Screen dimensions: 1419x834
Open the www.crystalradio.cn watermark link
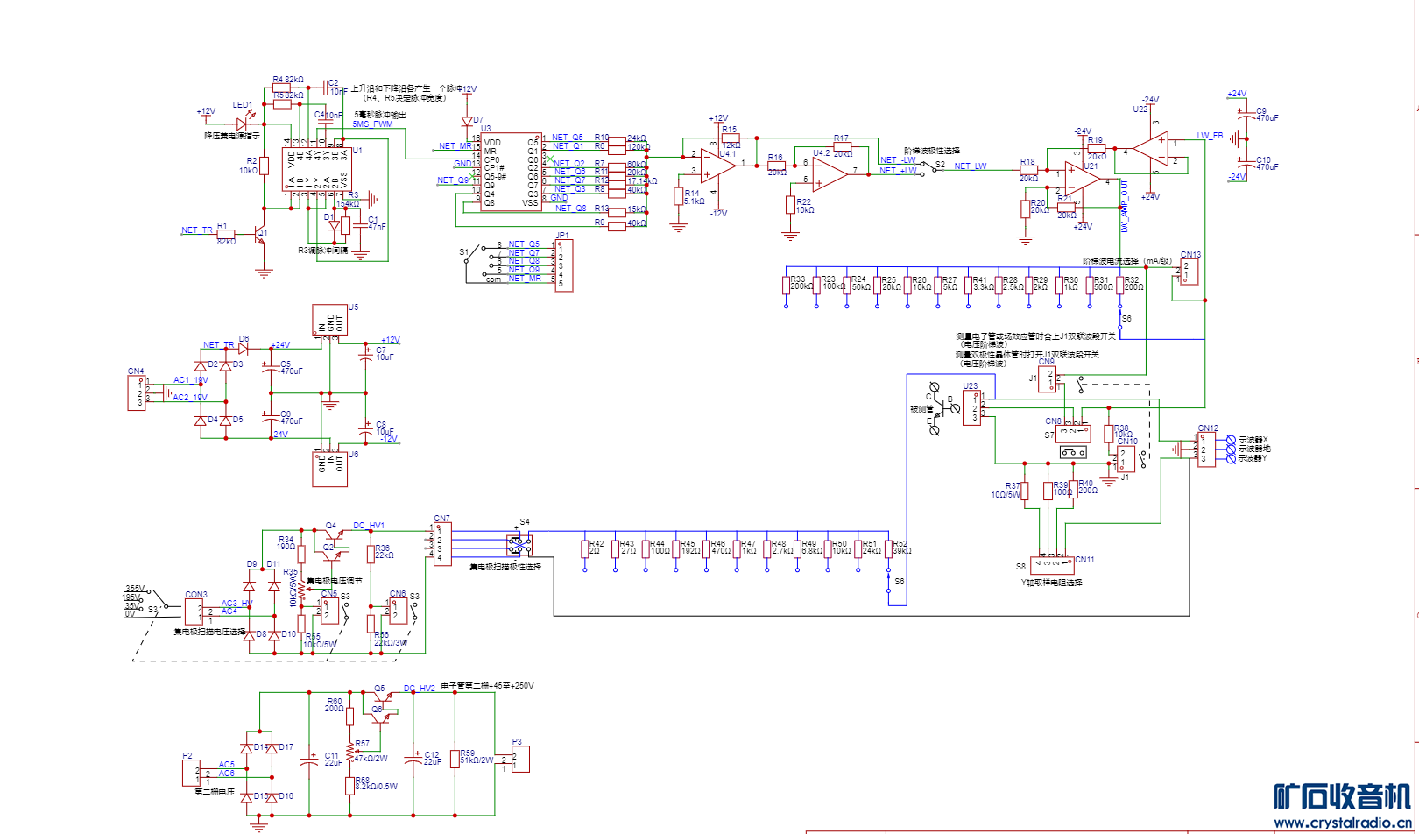(x=1342, y=823)
